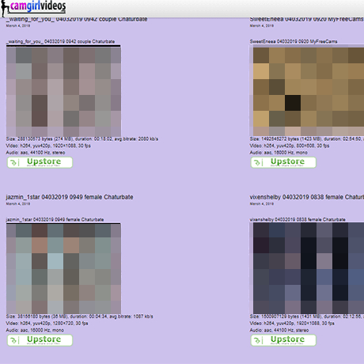Click the silhouette figure icon beside the logo
The image size is (364, 364).
[x=4, y=9]
